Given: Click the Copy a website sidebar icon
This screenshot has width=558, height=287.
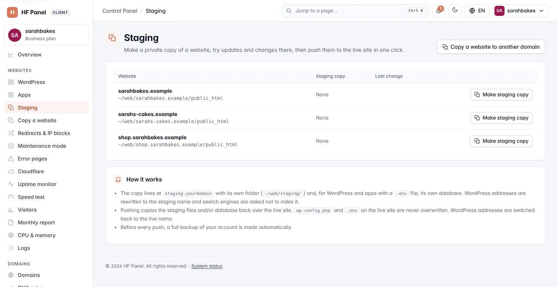Looking at the screenshot, I should click(x=11, y=120).
